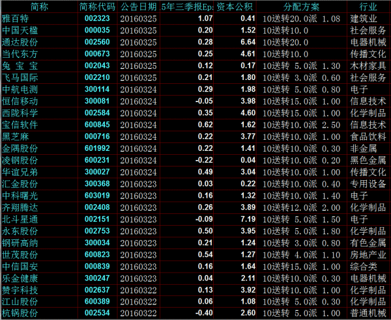Select stock name 乐金健康
The image size is (391, 320).
click(20, 278)
